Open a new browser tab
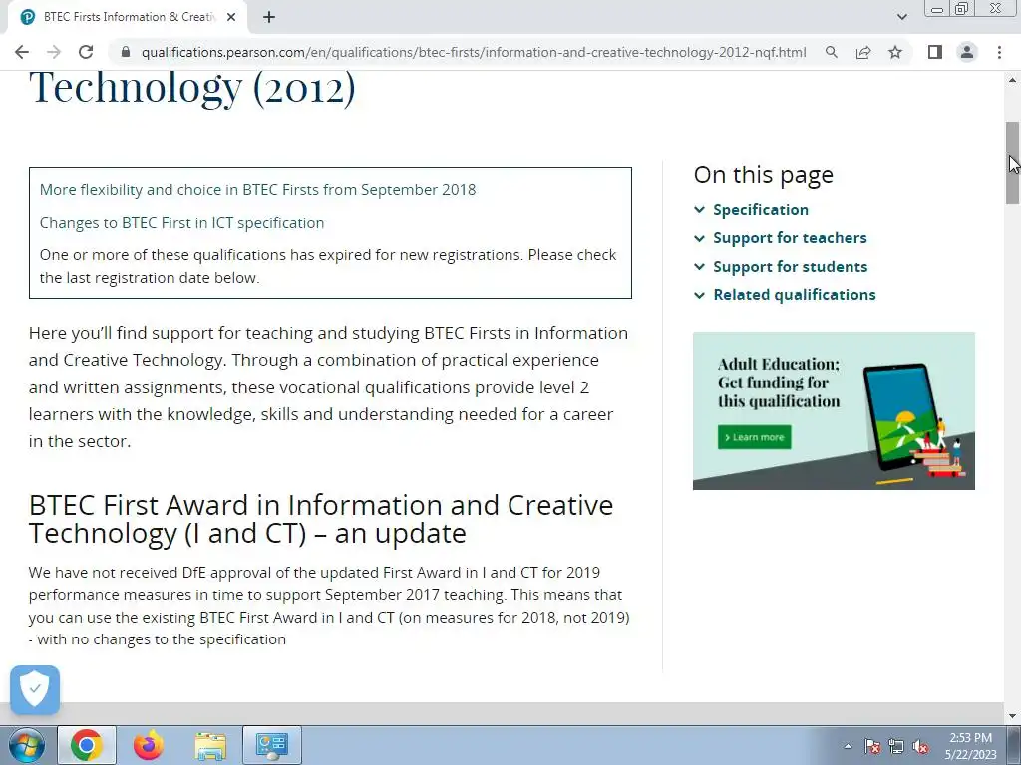Viewport: 1021px width, 765px height. [269, 18]
